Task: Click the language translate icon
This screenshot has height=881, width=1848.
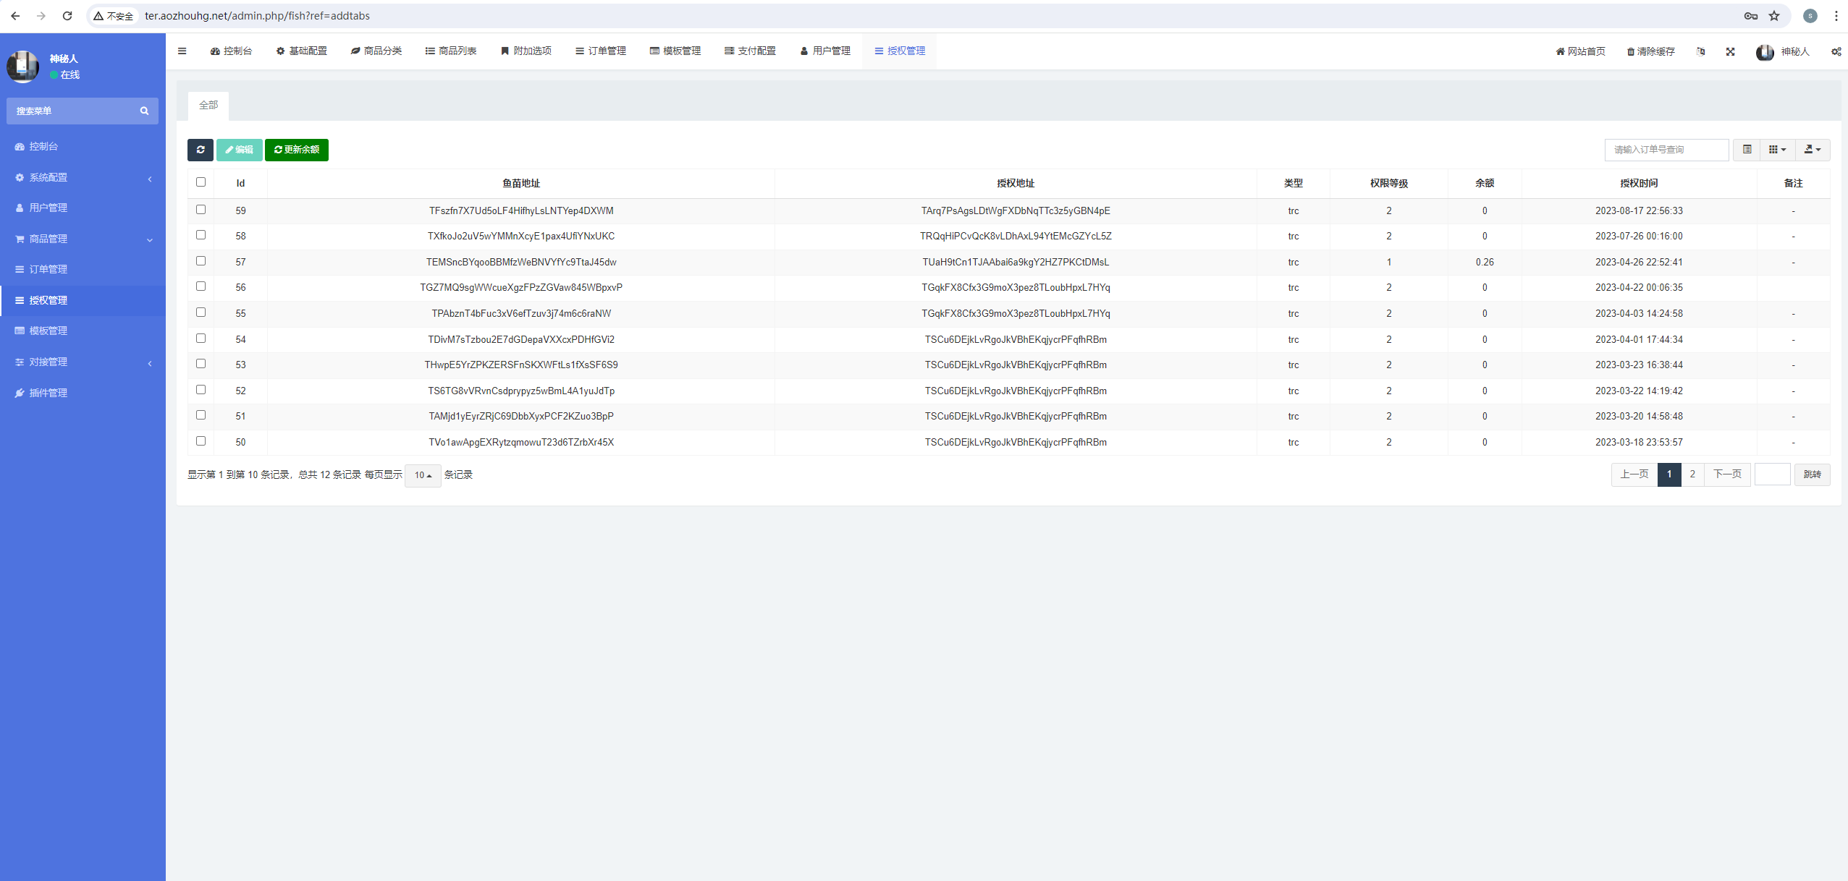Action: pos(1700,51)
